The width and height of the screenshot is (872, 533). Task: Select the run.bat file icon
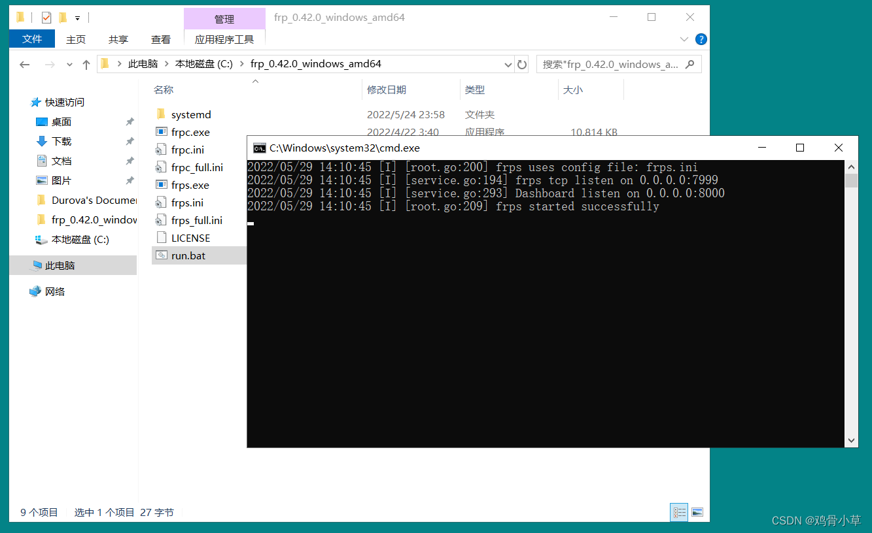161,255
